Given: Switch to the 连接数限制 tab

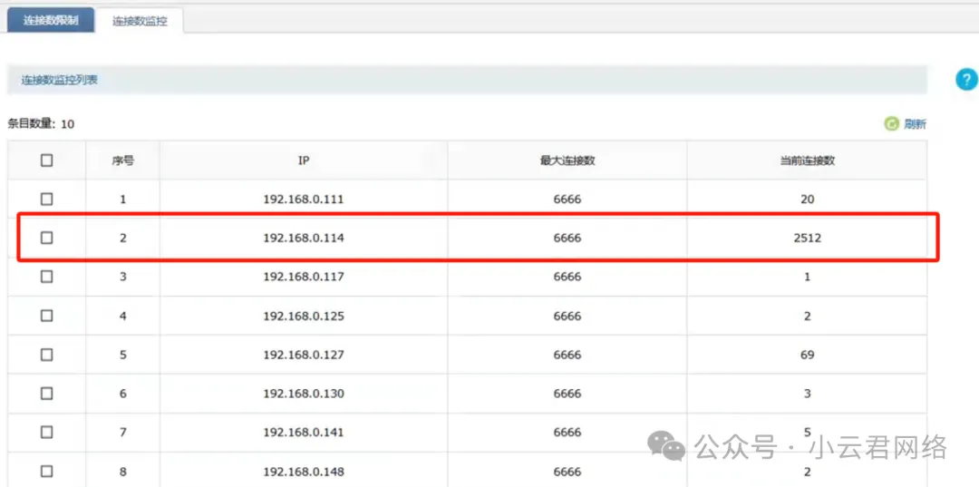Looking at the screenshot, I should point(51,20).
